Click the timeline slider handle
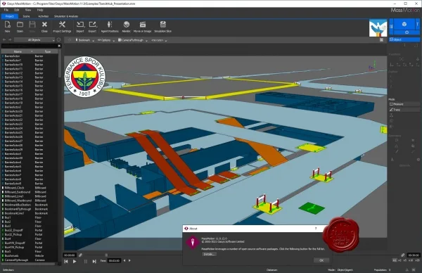Image resolution: width=422 pixels, height=273 pixels. coord(106,255)
